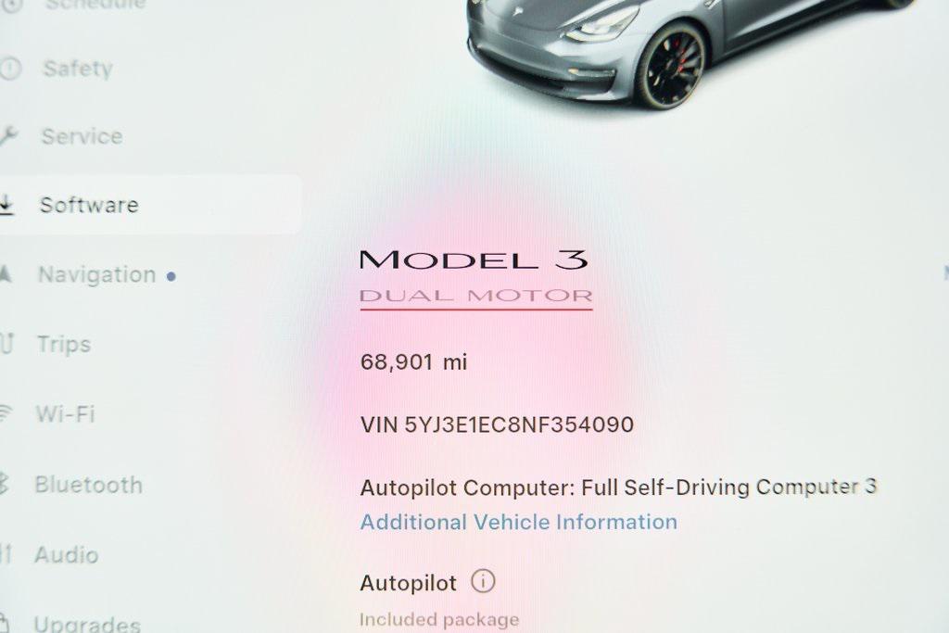
Task: Open the Bluetooth settings entry
Action: (x=88, y=485)
